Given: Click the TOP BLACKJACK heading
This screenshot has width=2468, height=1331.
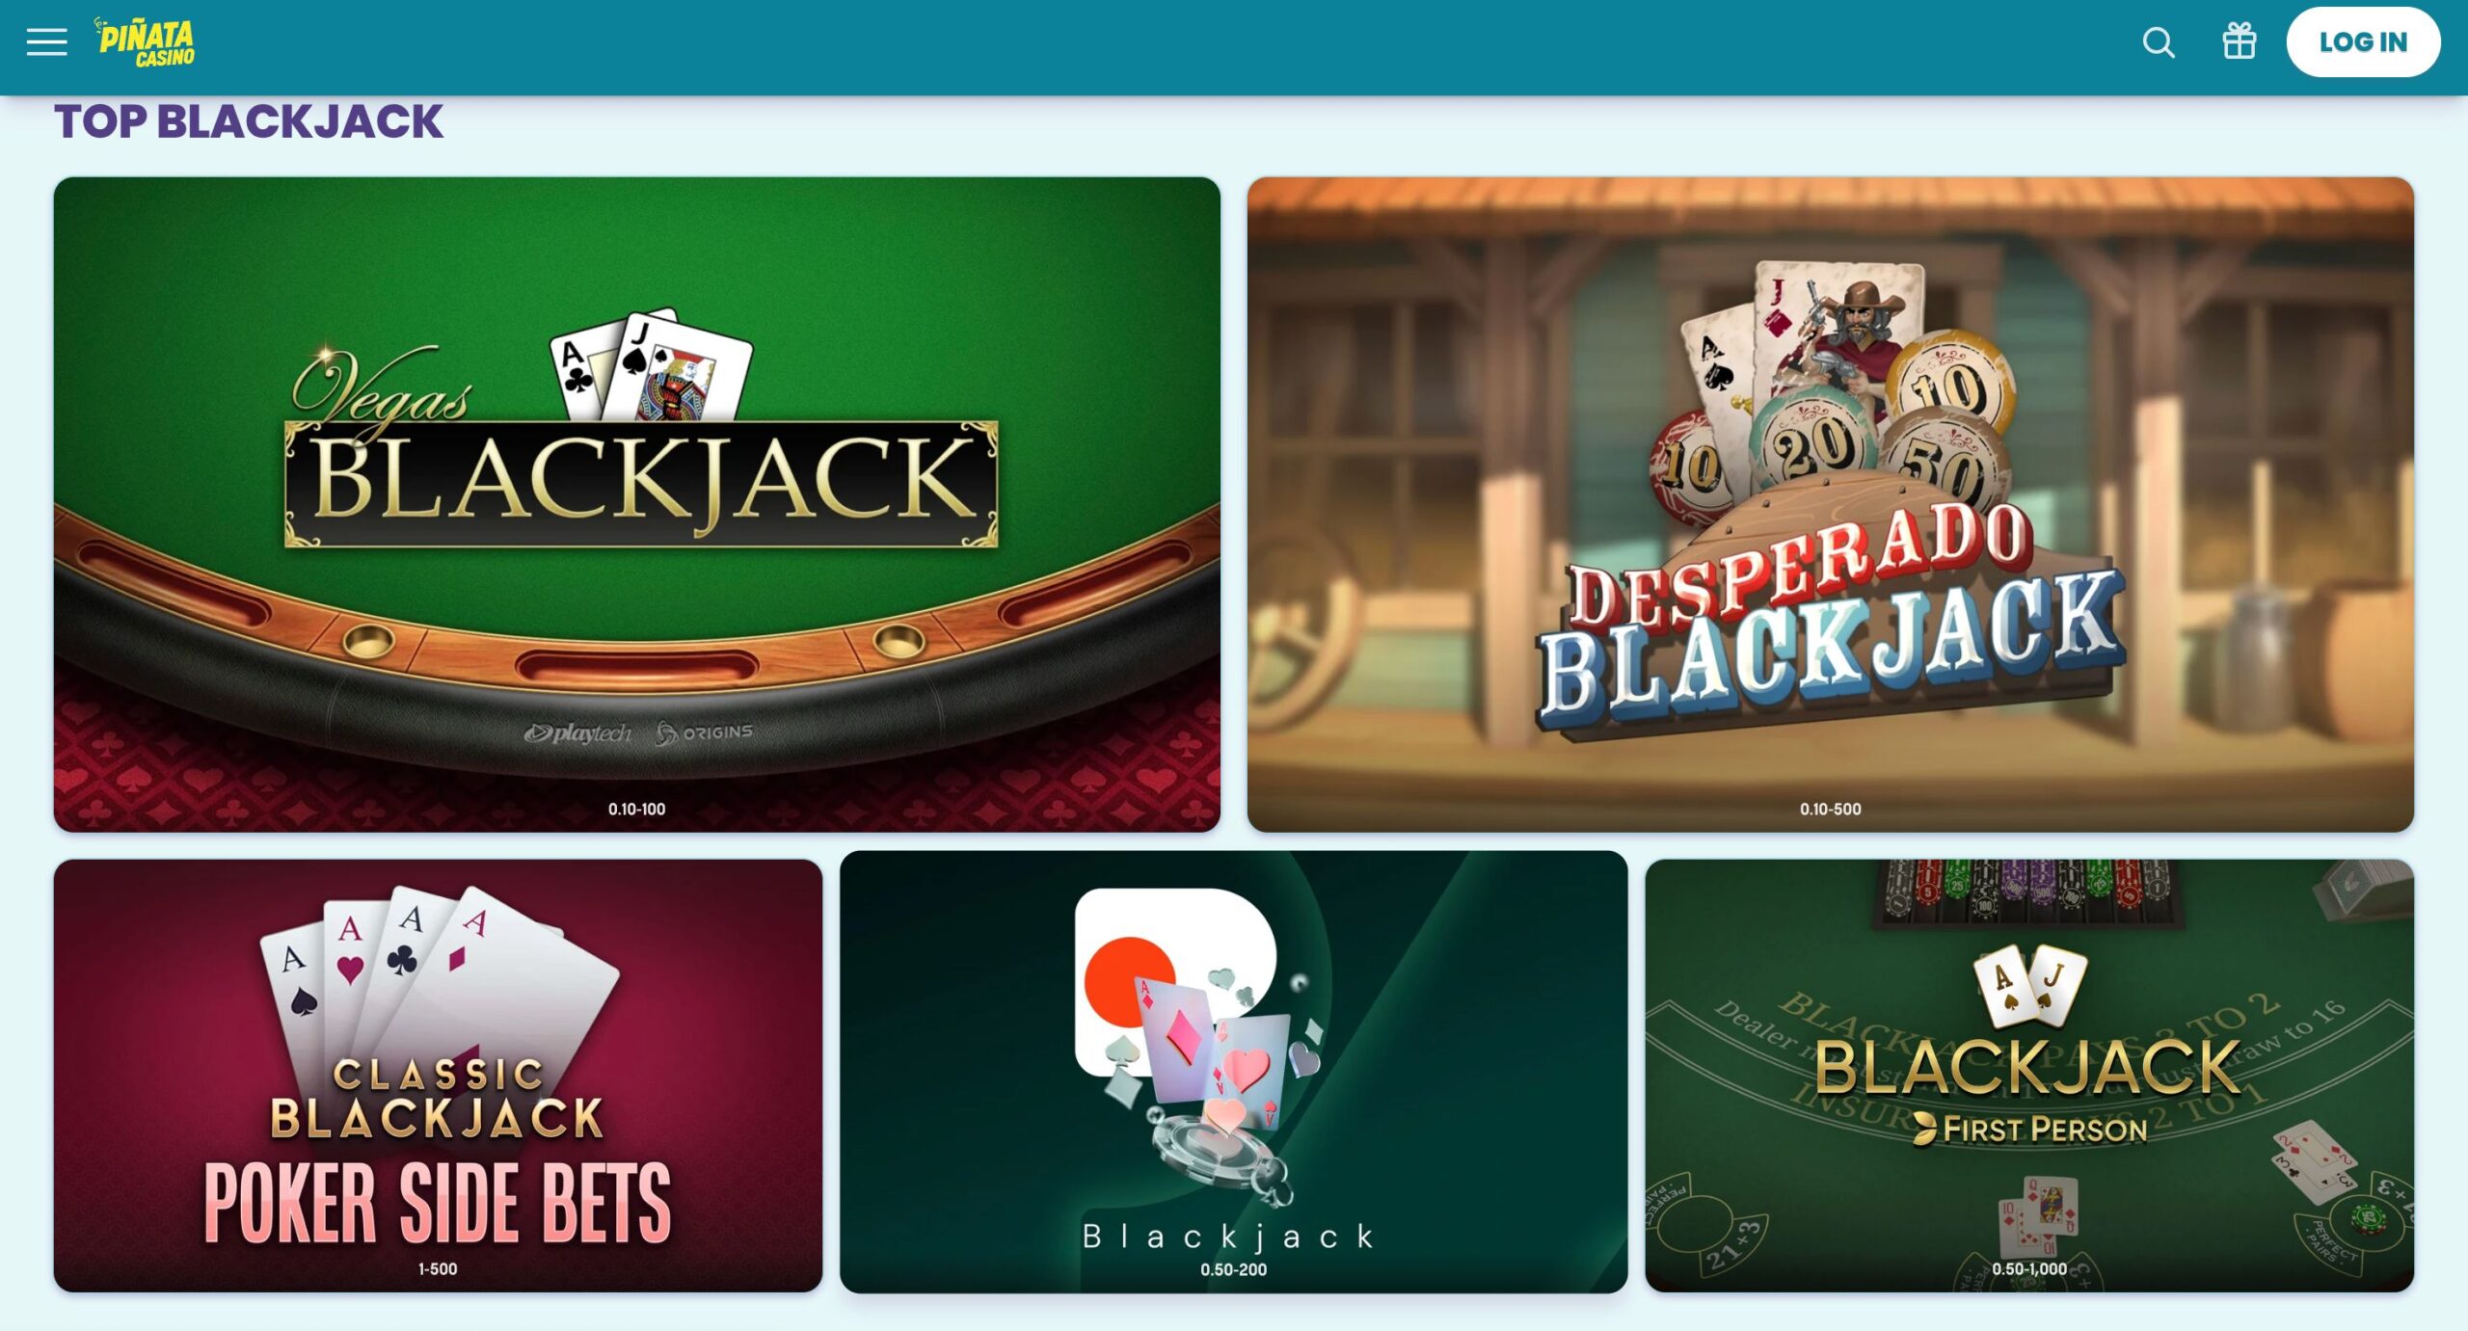Looking at the screenshot, I should [249, 122].
